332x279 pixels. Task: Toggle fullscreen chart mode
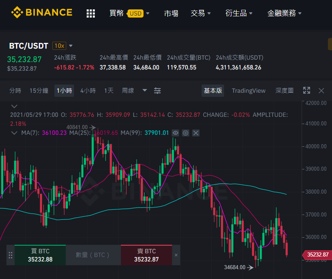307,91
